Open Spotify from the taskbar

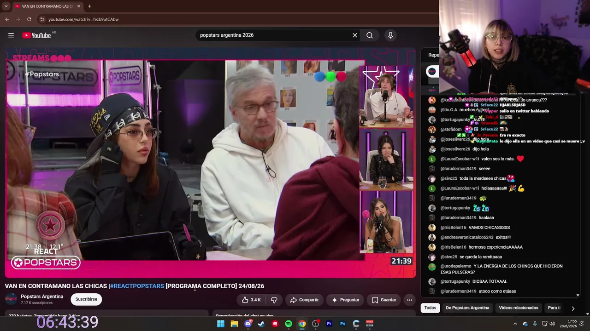(289, 324)
